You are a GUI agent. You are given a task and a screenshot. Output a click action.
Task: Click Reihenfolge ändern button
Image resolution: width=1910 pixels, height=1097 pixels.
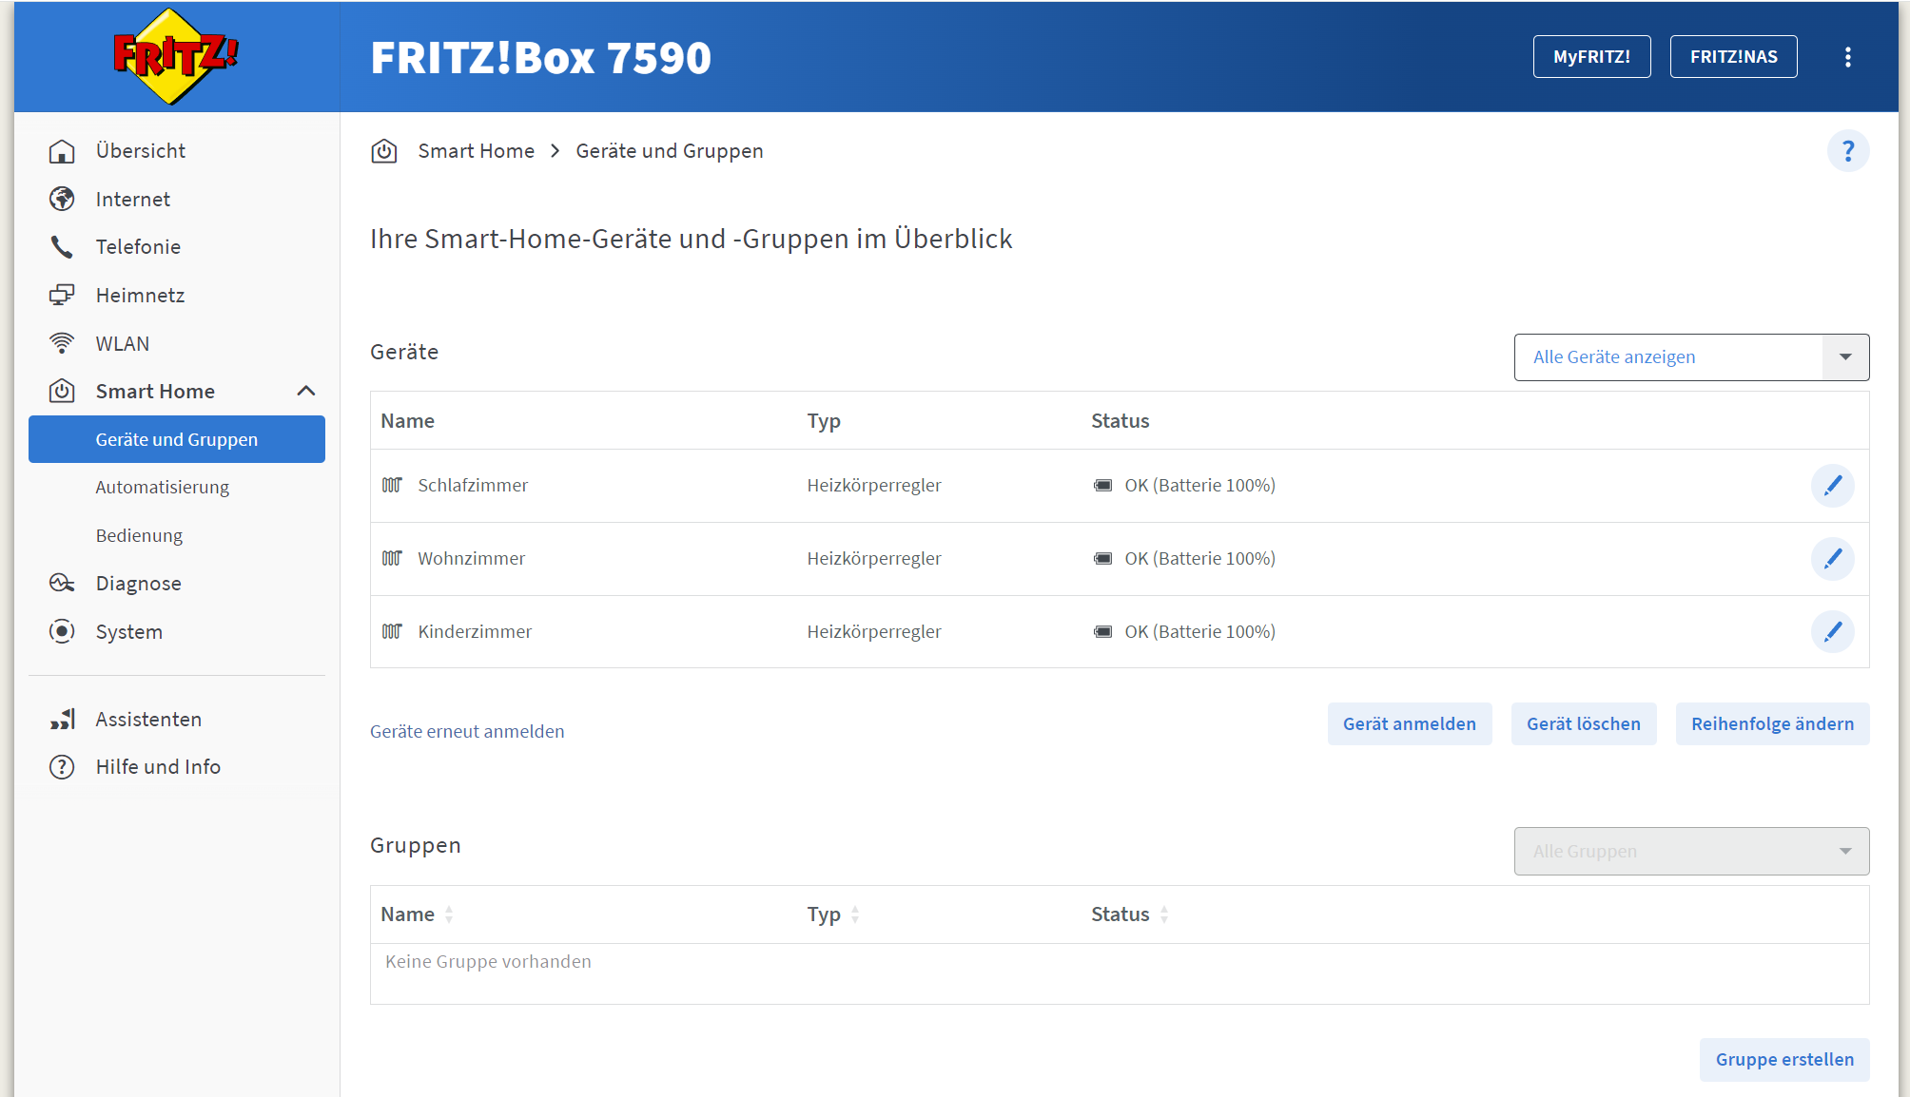1772,724
